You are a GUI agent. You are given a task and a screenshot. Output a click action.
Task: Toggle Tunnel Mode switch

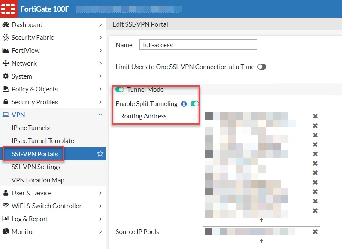[x=120, y=89]
